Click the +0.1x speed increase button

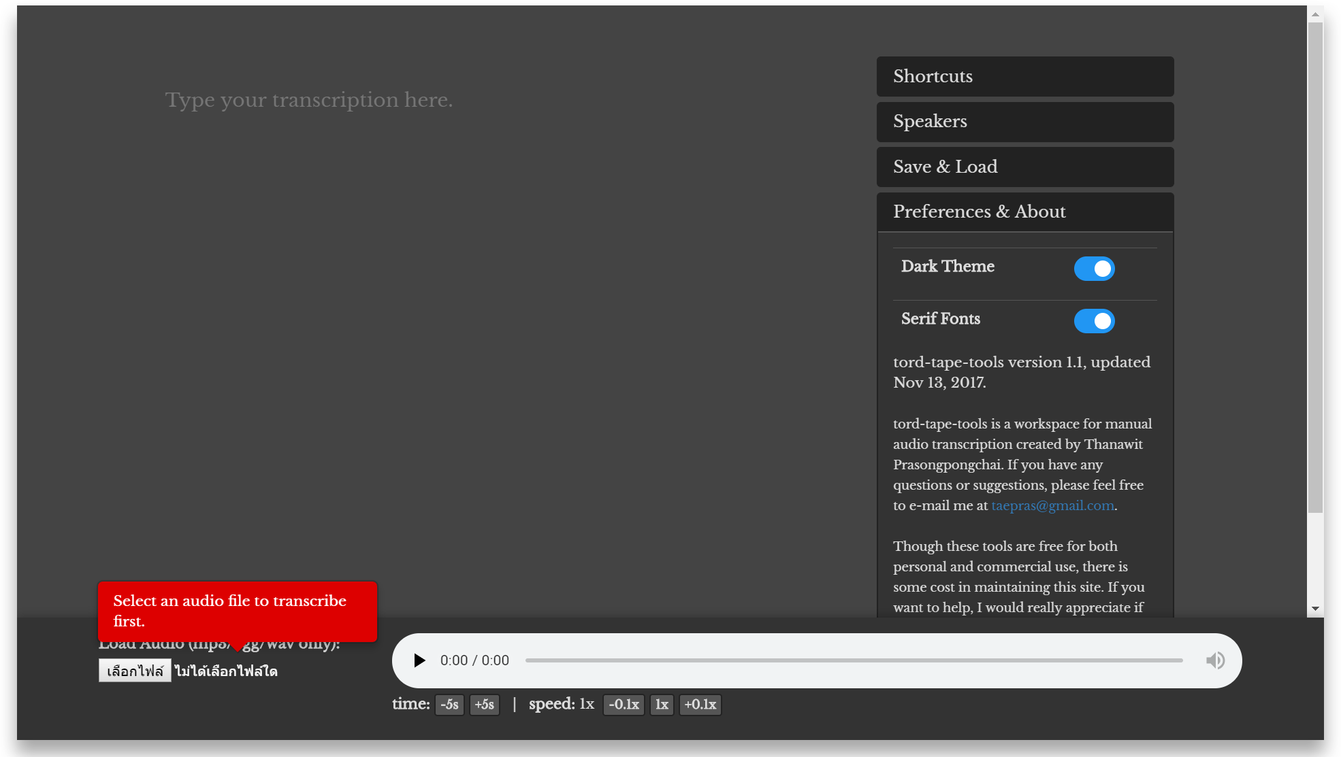tap(700, 704)
